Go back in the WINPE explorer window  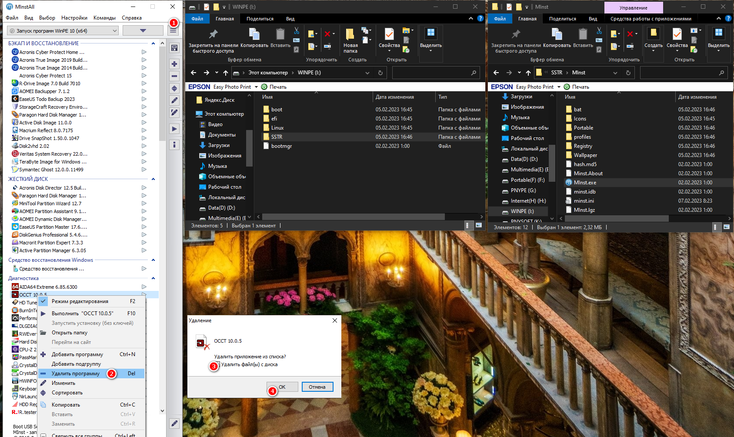(x=194, y=73)
